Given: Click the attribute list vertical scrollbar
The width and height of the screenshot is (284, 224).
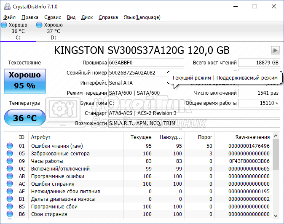Looking at the screenshot, I should [276, 177].
